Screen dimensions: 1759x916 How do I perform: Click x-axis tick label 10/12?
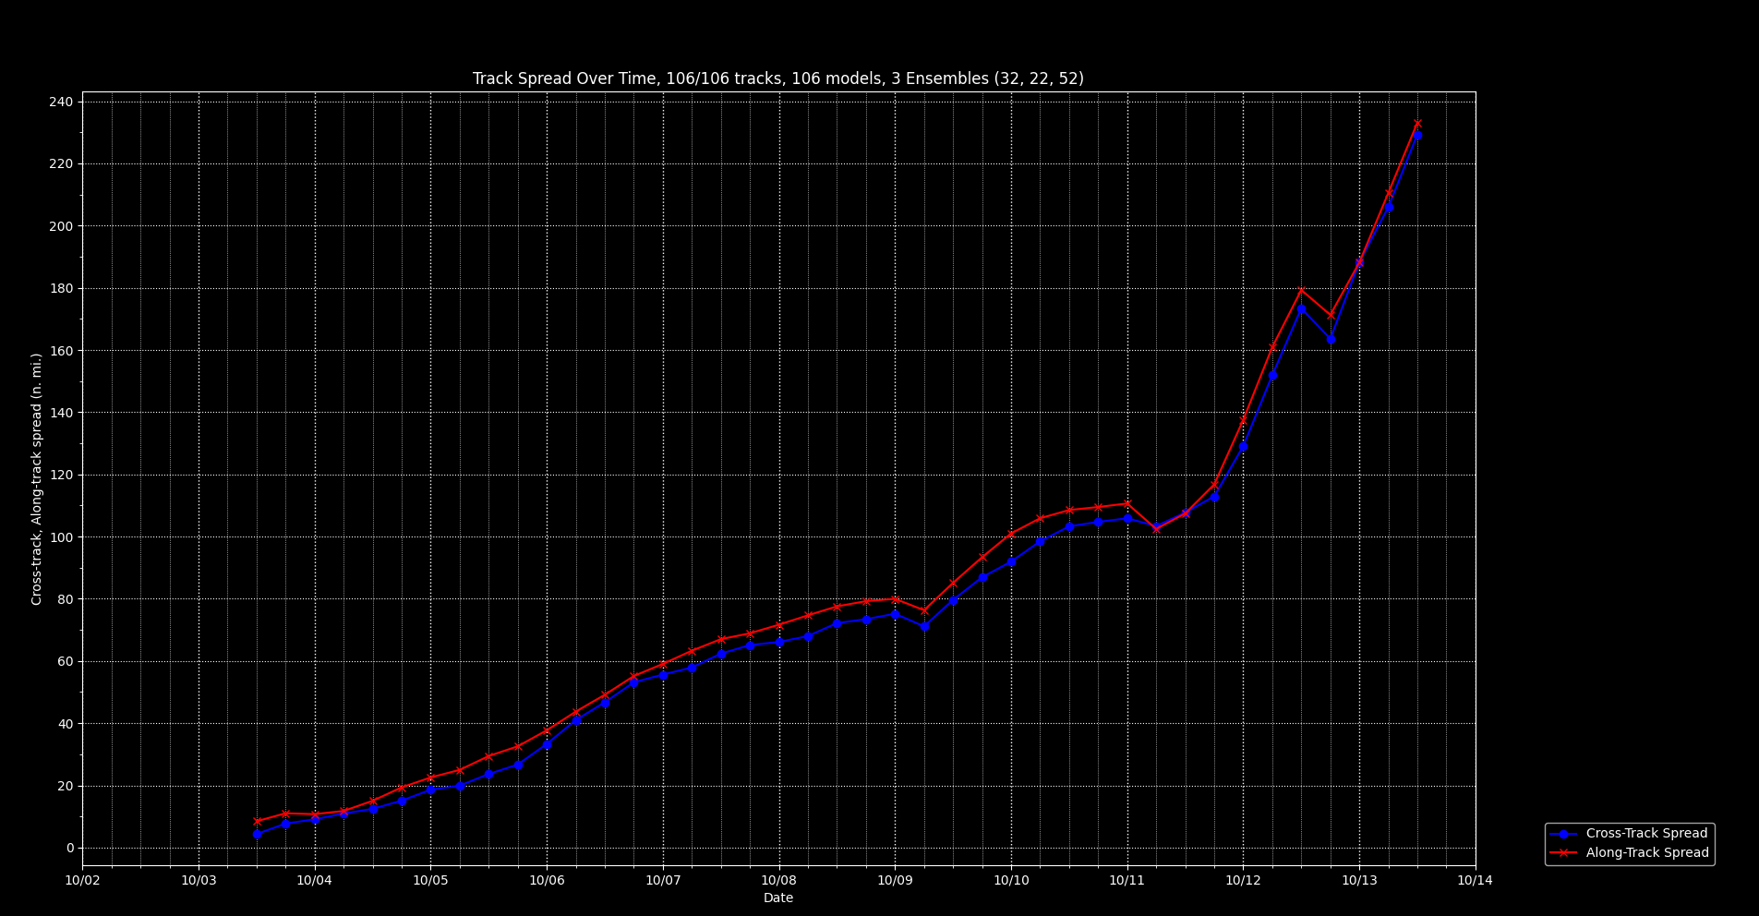tap(1243, 881)
